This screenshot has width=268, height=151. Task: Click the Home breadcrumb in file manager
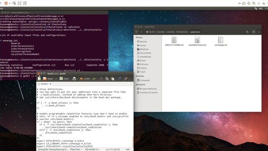pyautogui.click(x=150, y=32)
